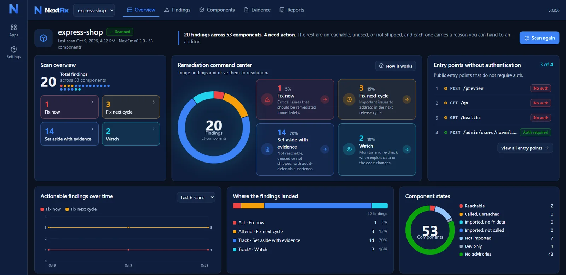Image resolution: width=566 pixels, height=275 pixels.
Task: Click the Act · Fix now findings row
Action: point(310,223)
